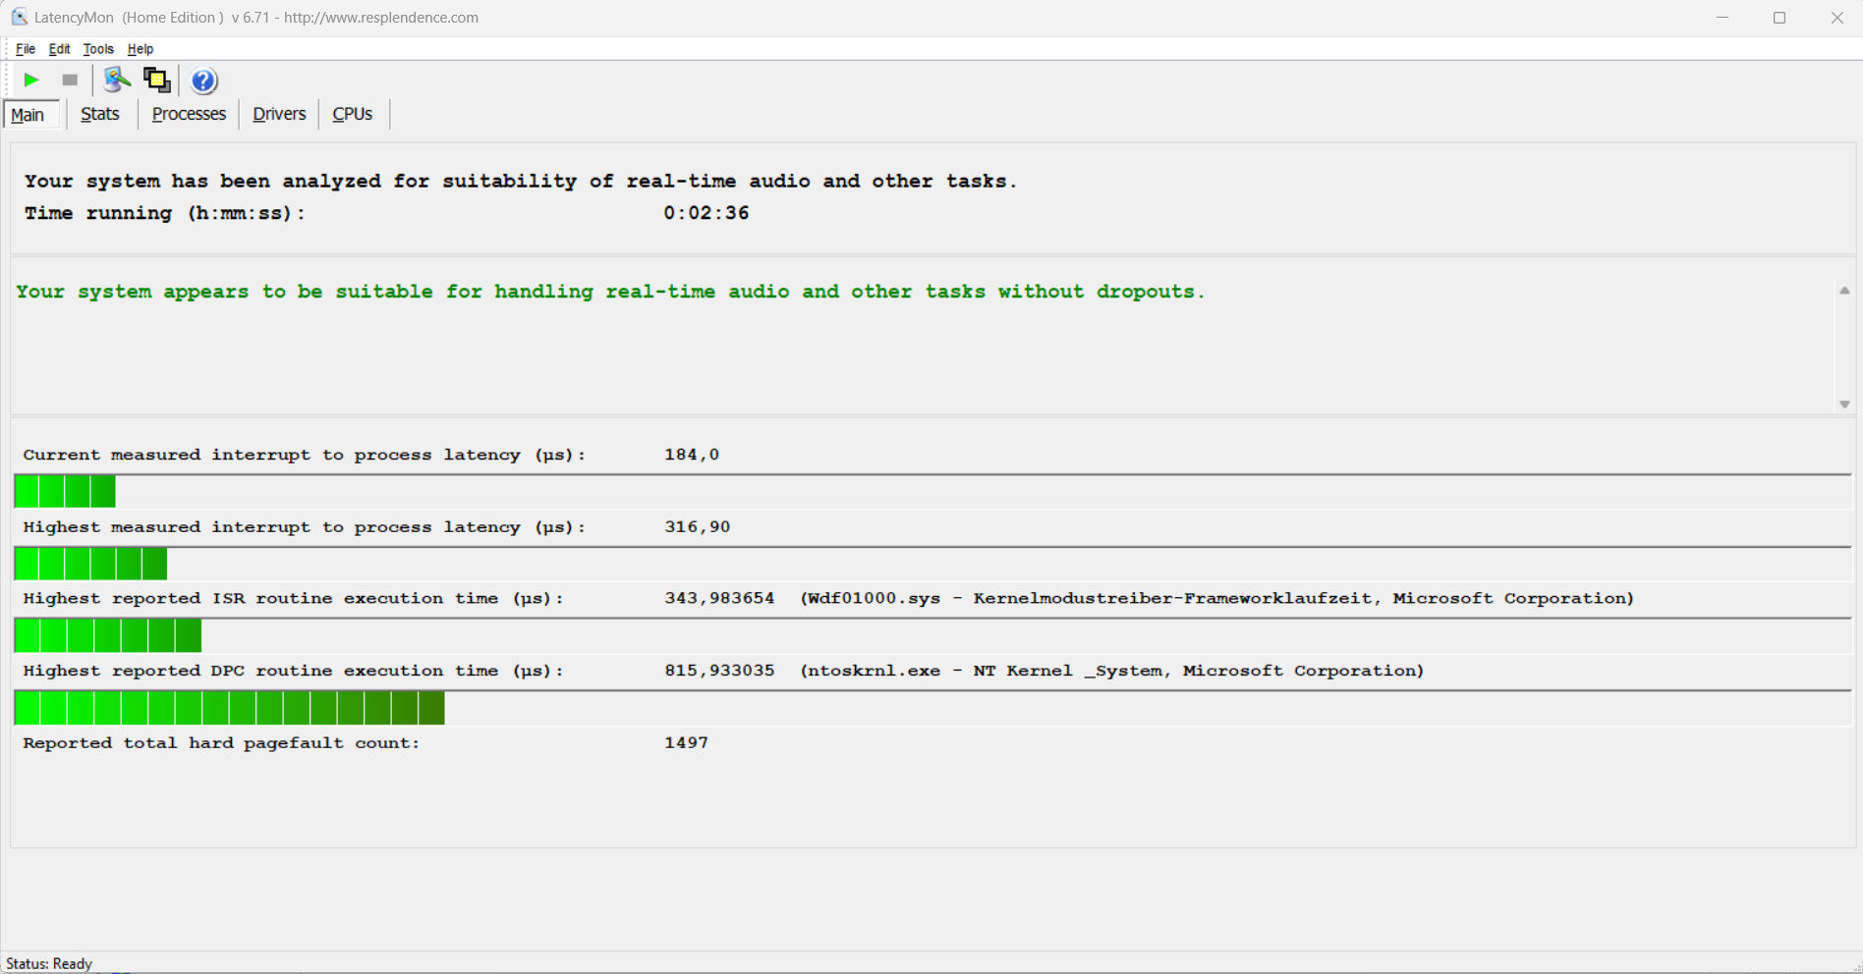
Task: Click the highest ISR routine execution bar
Action: coord(108,636)
